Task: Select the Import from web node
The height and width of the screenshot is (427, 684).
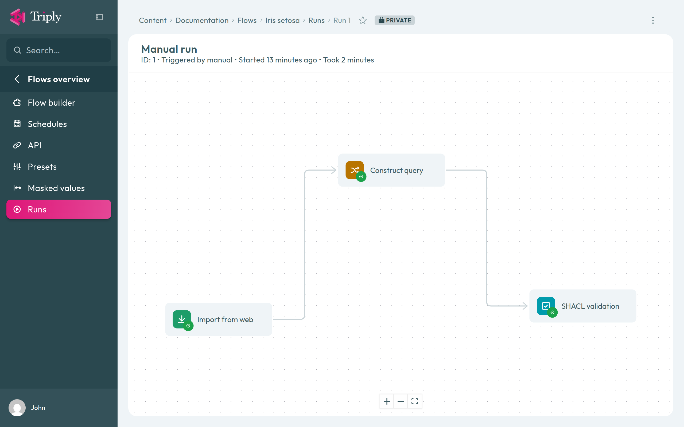Action: tap(219, 319)
